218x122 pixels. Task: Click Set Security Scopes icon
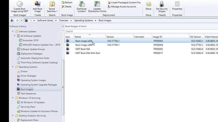click(x=162, y=4)
